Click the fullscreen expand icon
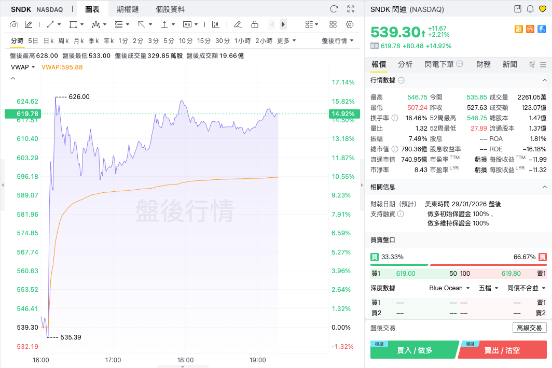Screen dimensions: 552x368 point(351,9)
